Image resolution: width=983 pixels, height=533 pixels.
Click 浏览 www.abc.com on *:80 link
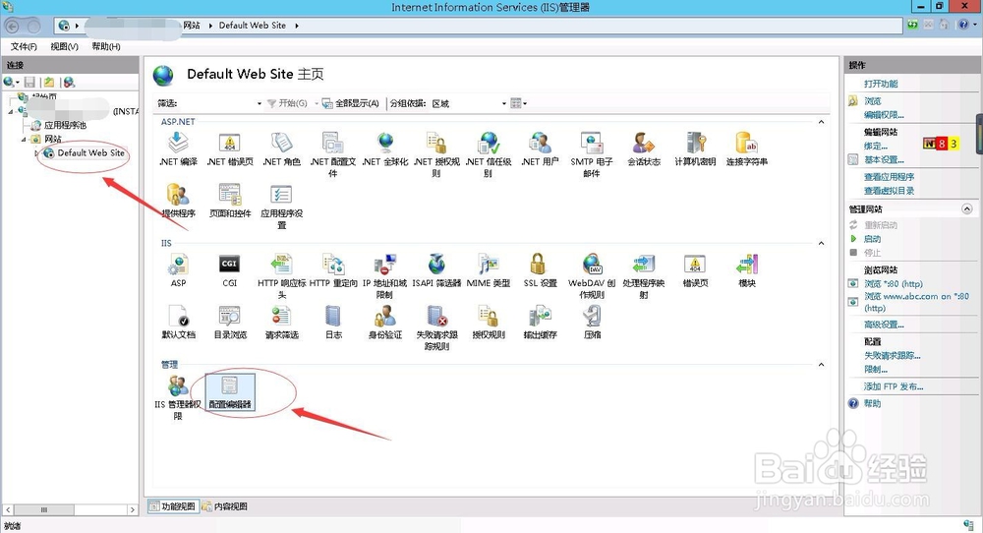(x=916, y=302)
